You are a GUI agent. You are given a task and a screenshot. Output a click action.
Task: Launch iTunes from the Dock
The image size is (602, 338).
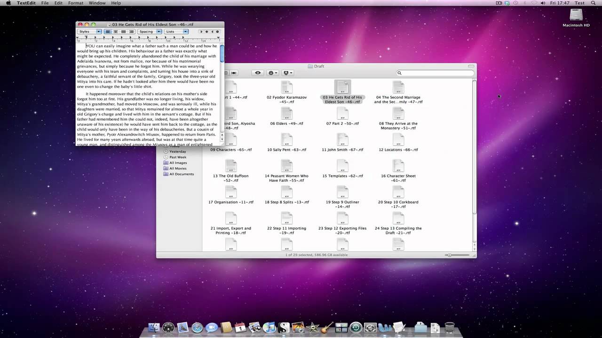(x=269, y=328)
